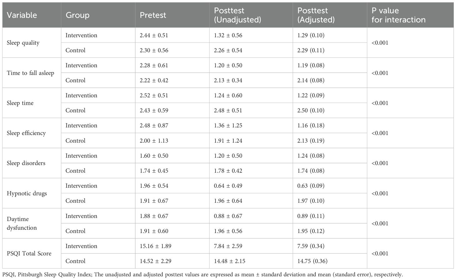Select the Hypnotic drugs row label
Image resolution: width=456 pixels, height=280 pixels.
pos(27,193)
